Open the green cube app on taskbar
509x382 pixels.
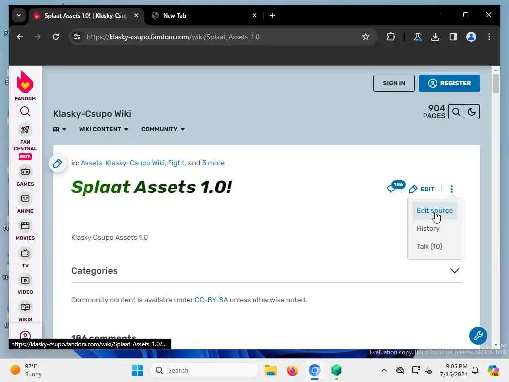point(337,370)
